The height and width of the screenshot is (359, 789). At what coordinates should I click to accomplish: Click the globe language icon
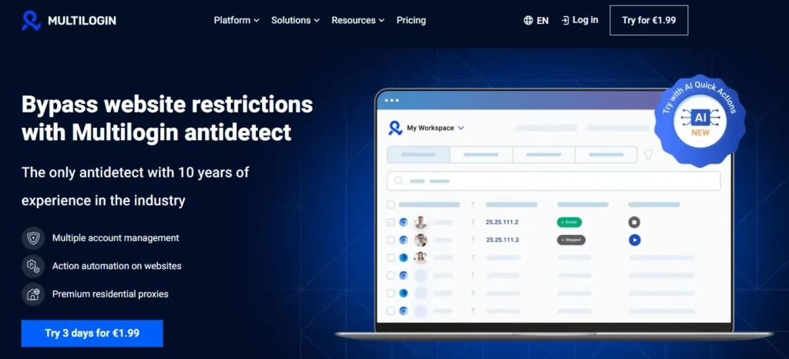coord(528,21)
